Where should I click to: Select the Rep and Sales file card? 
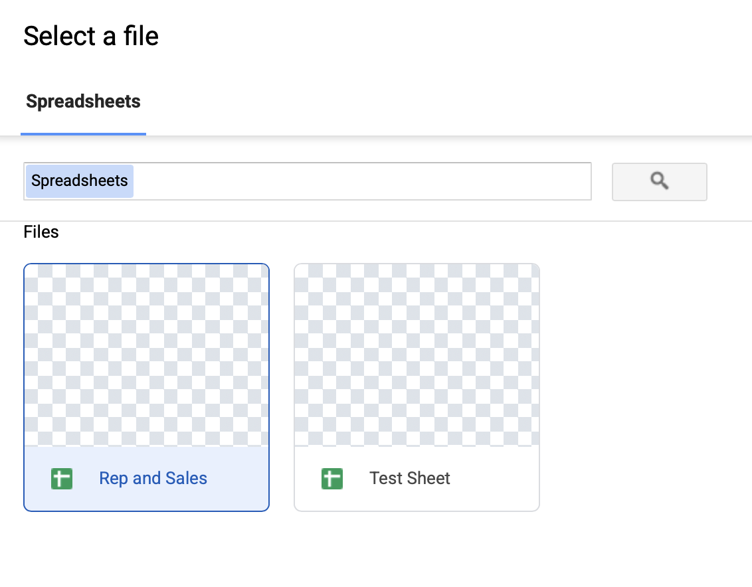pos(146,387)
